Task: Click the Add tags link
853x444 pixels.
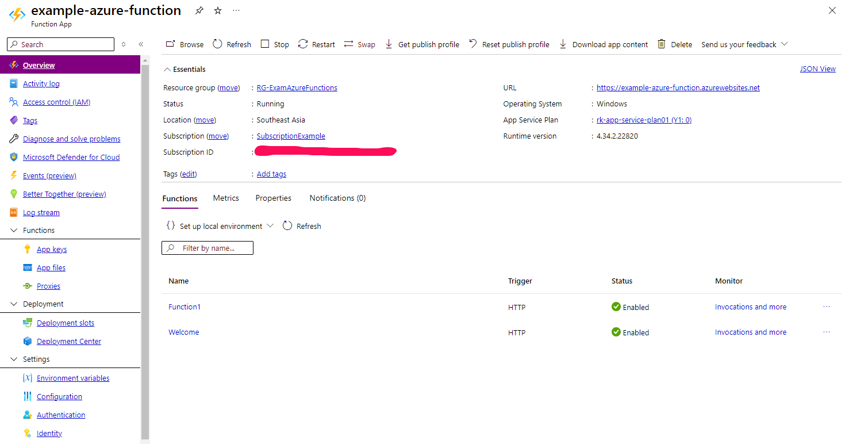Action: tap(271, 174)
